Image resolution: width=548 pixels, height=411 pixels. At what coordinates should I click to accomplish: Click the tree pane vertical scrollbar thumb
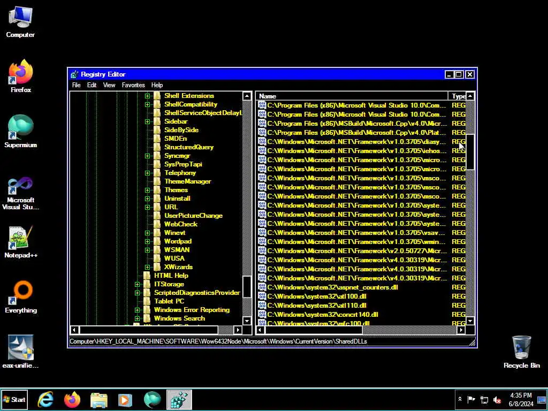(x=247, y=287)
